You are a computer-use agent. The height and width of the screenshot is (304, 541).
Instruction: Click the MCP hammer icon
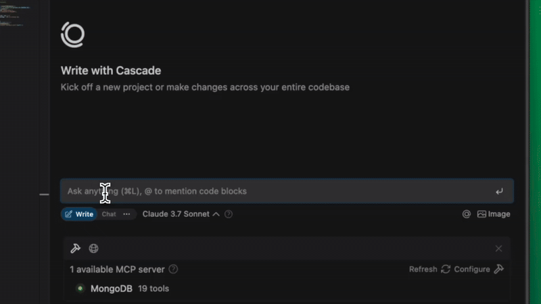coord(76,249)
